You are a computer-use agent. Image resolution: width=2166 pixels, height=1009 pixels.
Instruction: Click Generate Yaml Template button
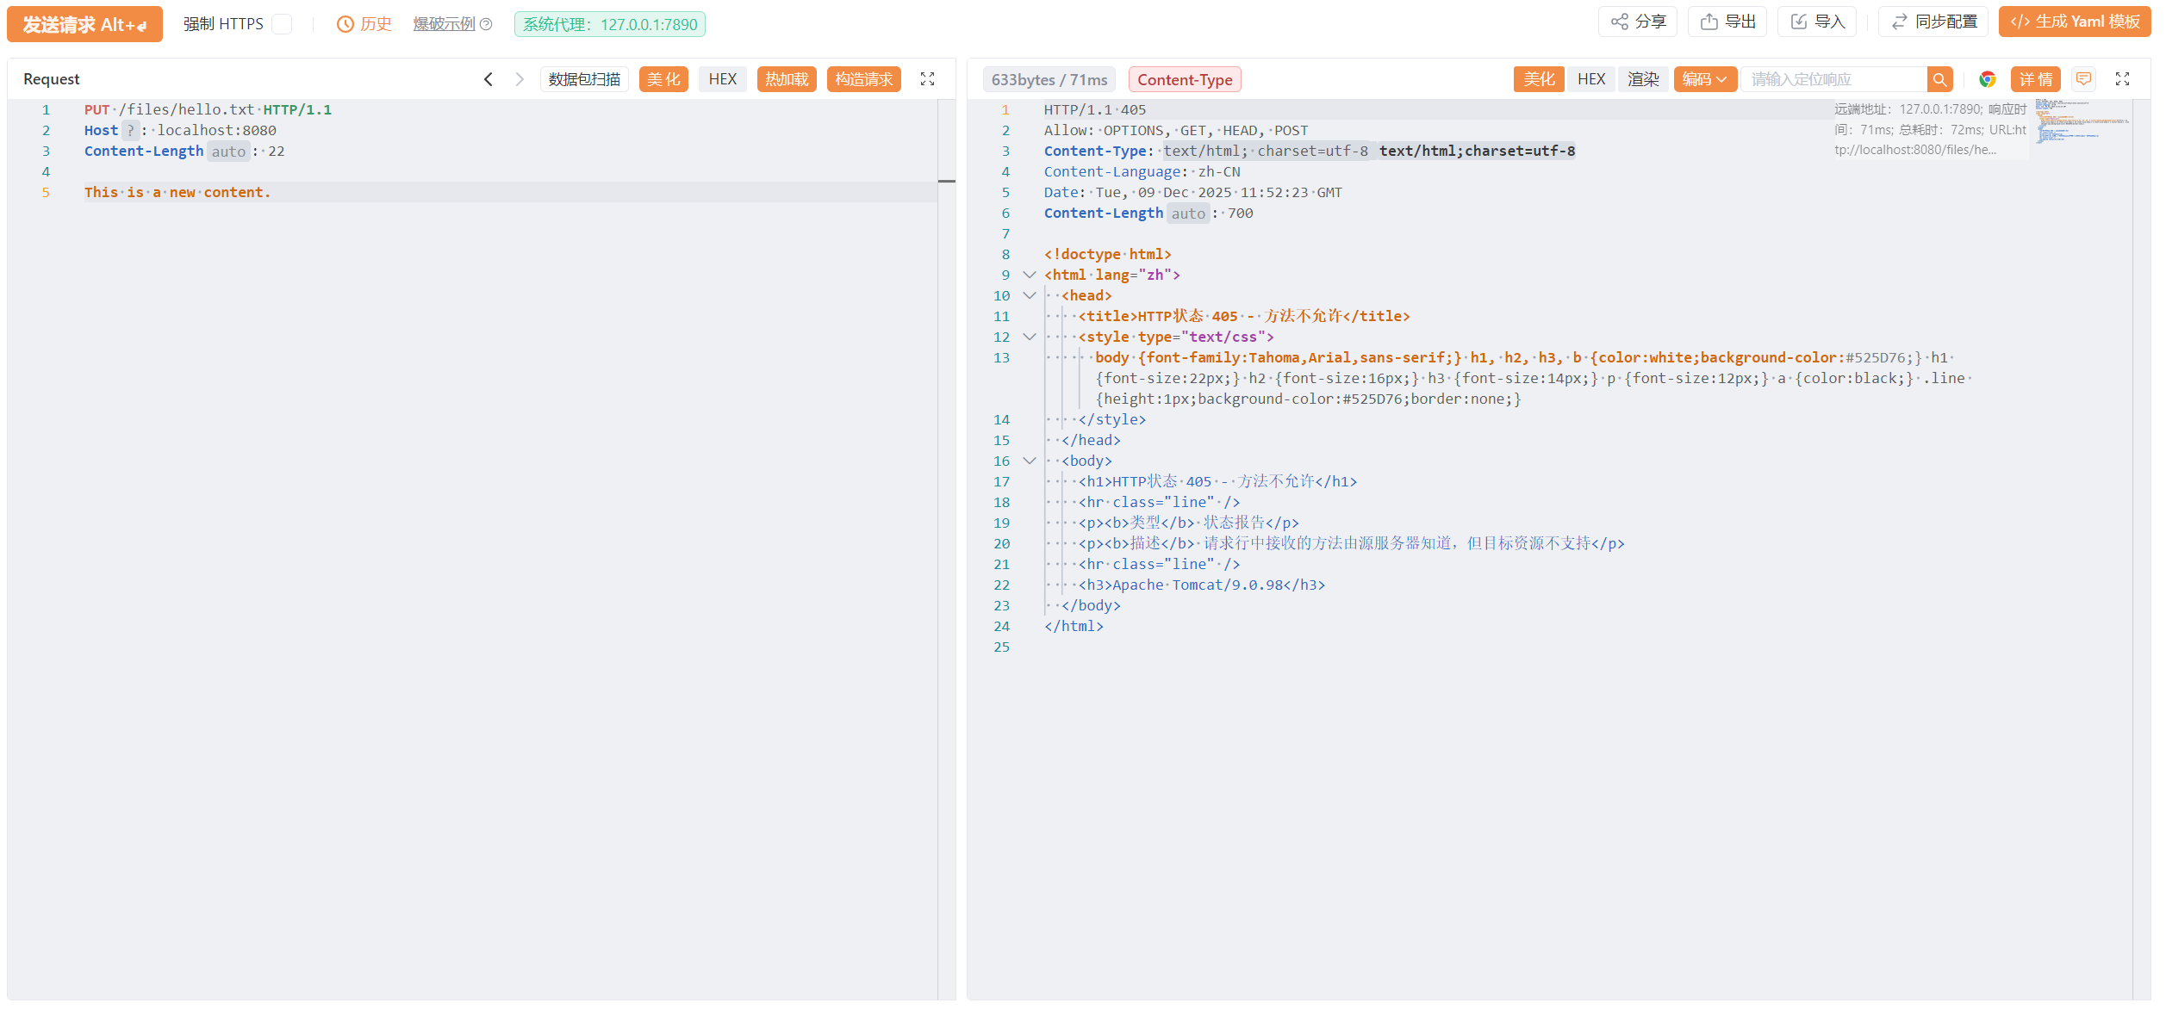coord(2074,22)
